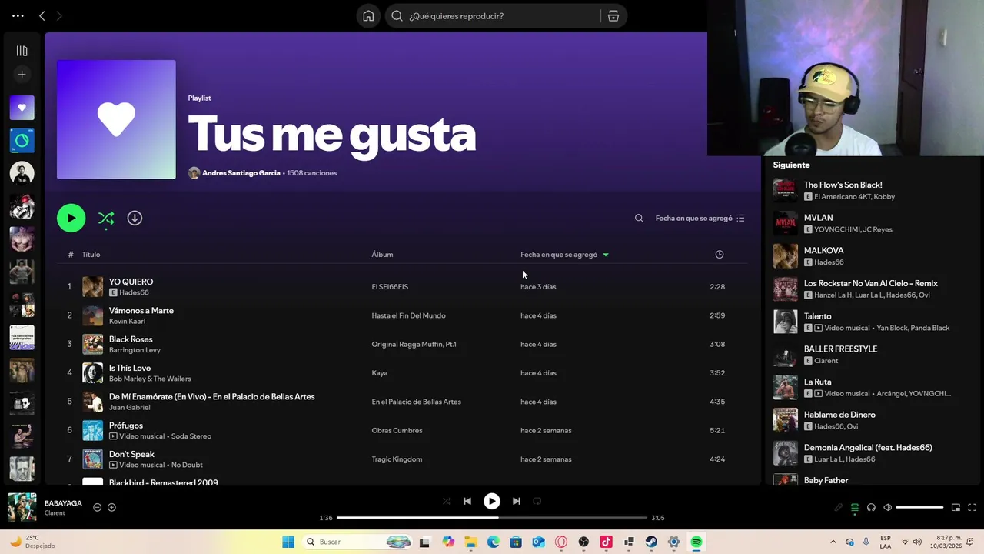984x554 pixels.
Task: Sort by duration clock icon header
Action: click(719, 255)
